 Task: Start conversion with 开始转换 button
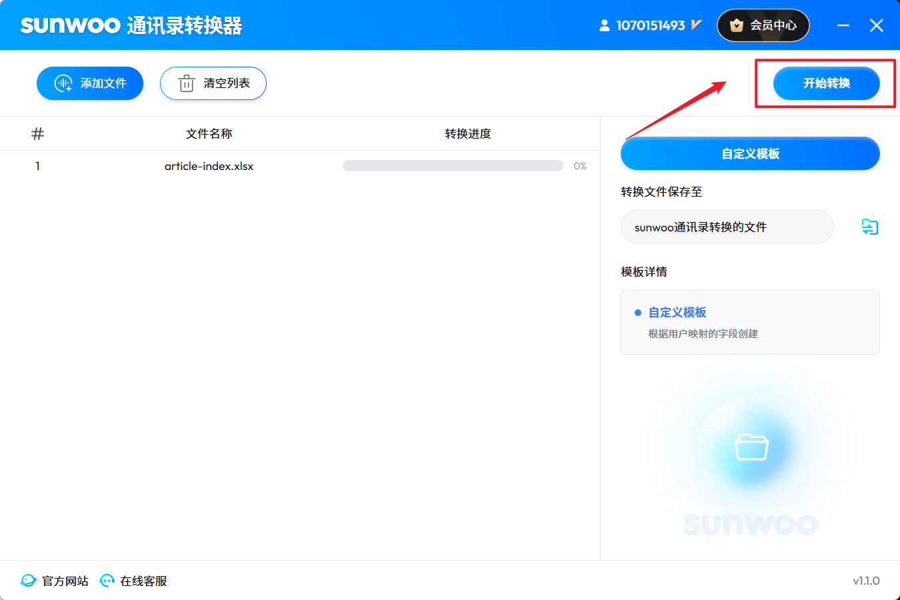point(827,83)
